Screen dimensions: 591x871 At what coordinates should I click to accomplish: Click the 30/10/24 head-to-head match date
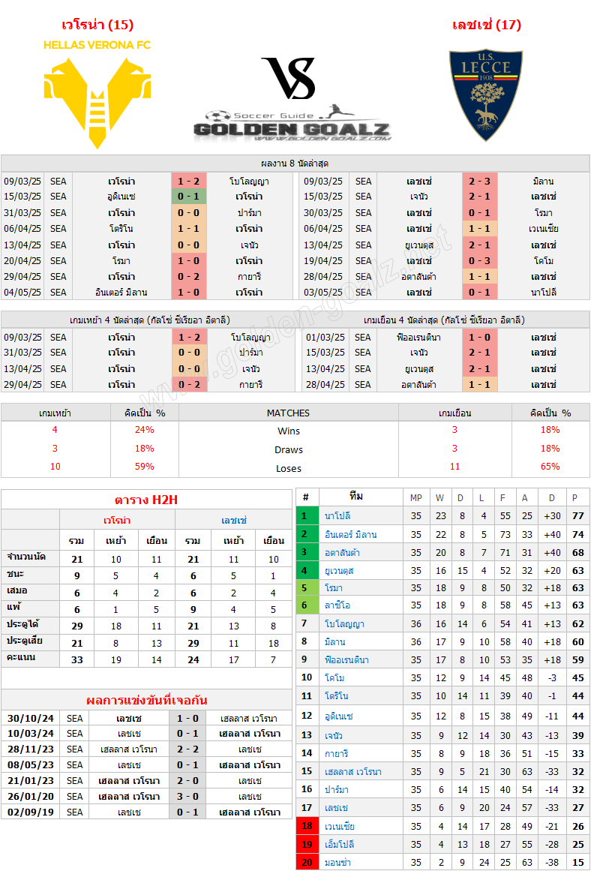click(x=31, y=718)
